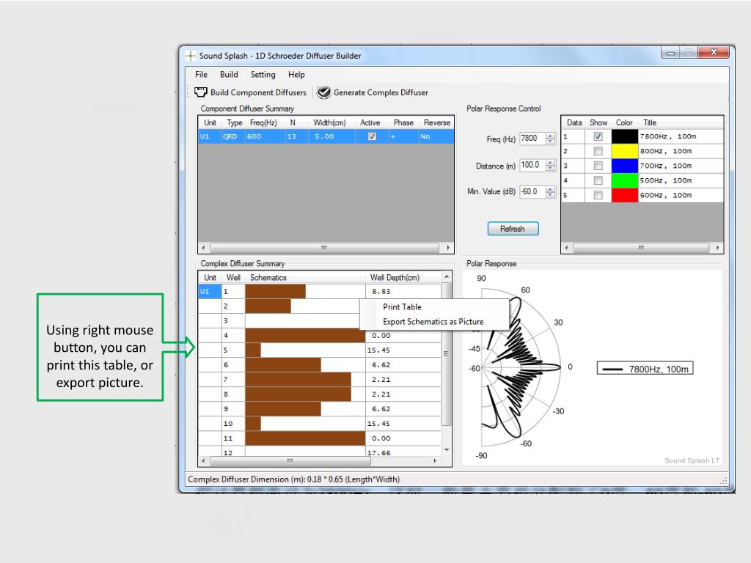Check Show for 500Hz, 100m data
The height and width of the screenshot is (563, 751).
[598, 180]
